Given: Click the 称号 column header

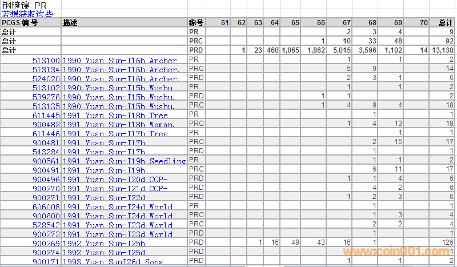Looking at the screenshot, I should [x=196, y=23].
